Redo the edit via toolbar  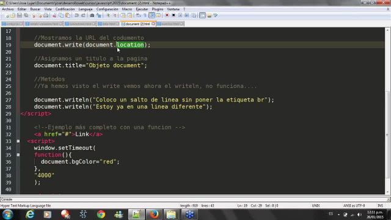[83, 15]
